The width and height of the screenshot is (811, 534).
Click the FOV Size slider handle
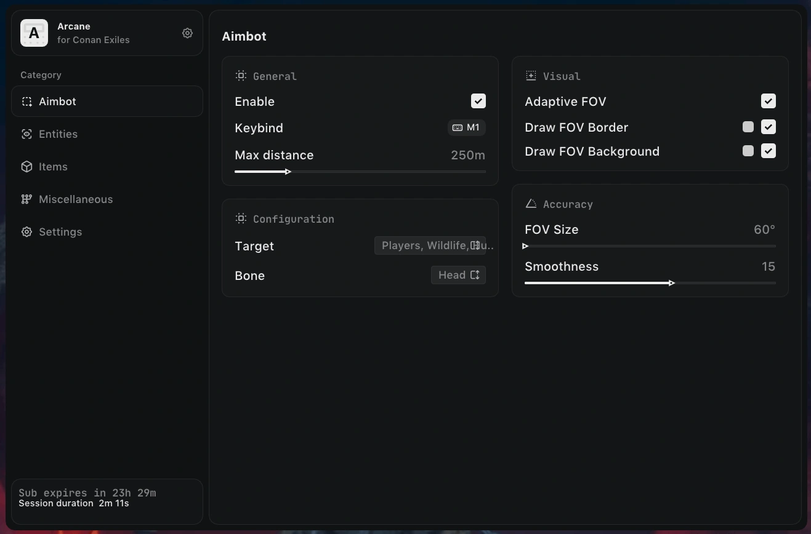coord(525,246)
